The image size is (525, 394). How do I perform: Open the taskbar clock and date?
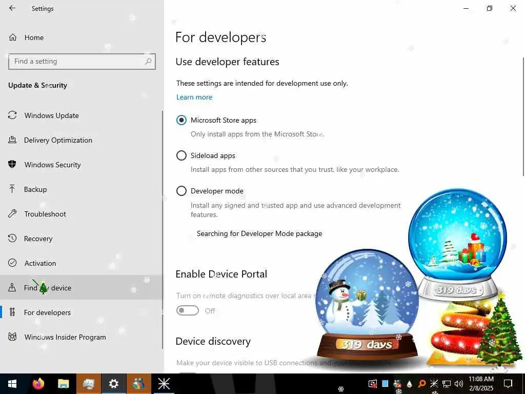481,384
